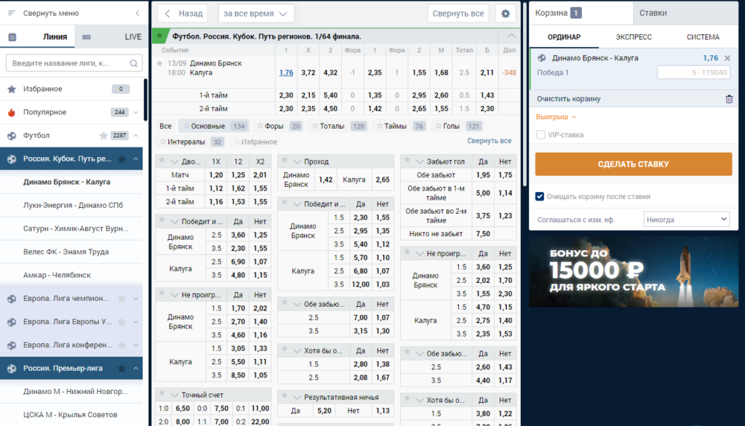Remove bet with the X icon
The image size is (745, 426).
click(728, 58)
